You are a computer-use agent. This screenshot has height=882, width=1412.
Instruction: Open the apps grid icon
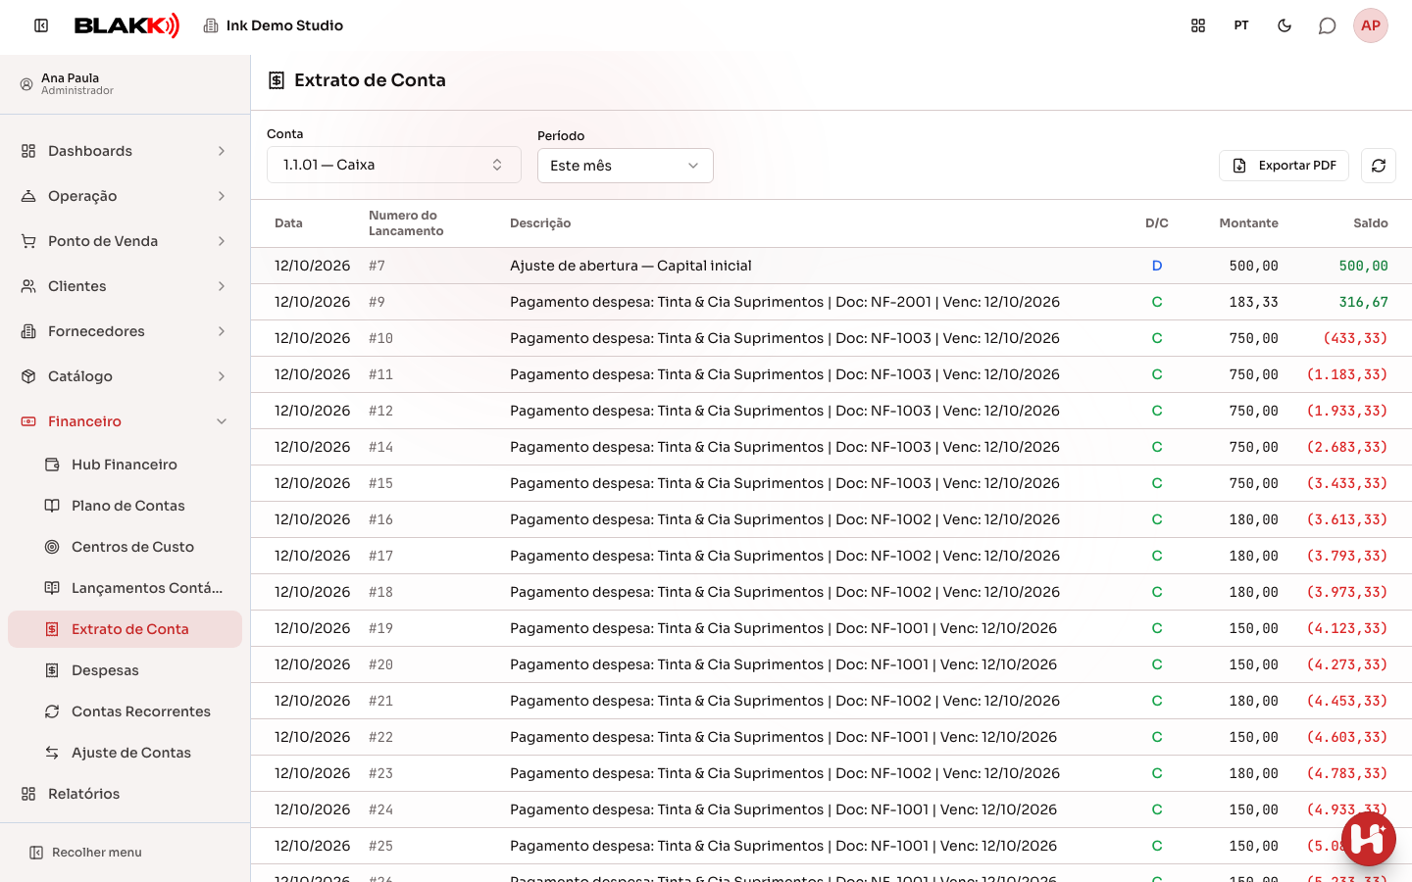point(1198,25)
